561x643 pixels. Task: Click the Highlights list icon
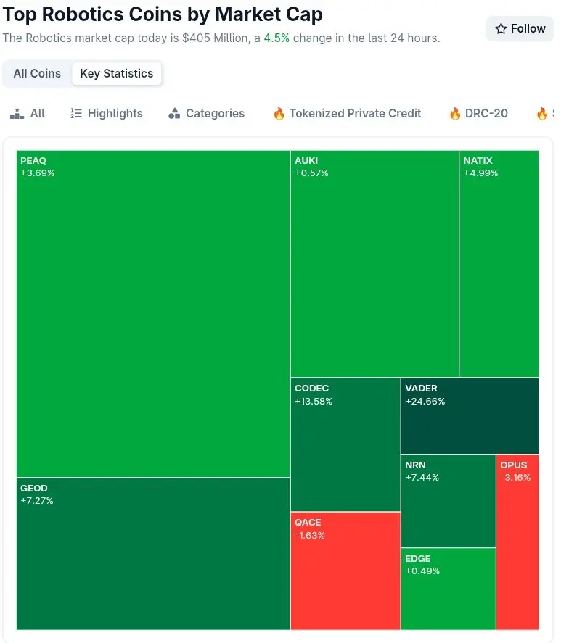pyautogui.click(x=76, y=114)
